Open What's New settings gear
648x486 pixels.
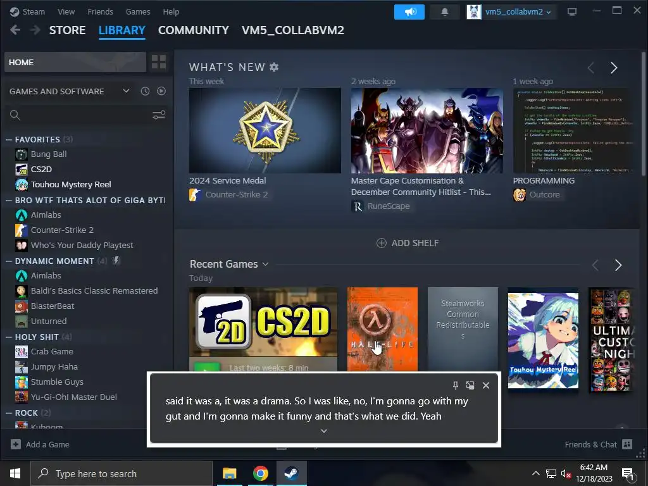(274, 67)
